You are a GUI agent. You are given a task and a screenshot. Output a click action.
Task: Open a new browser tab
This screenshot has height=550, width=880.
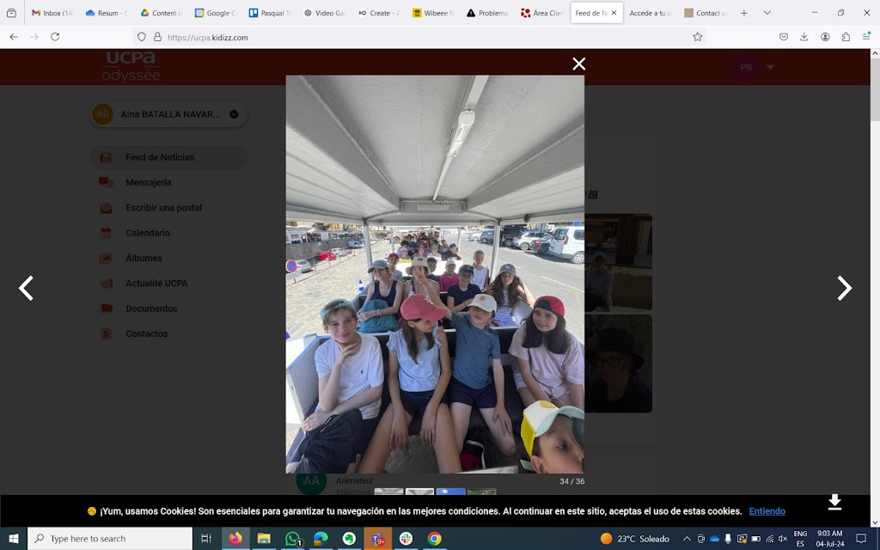click(744, 13)
